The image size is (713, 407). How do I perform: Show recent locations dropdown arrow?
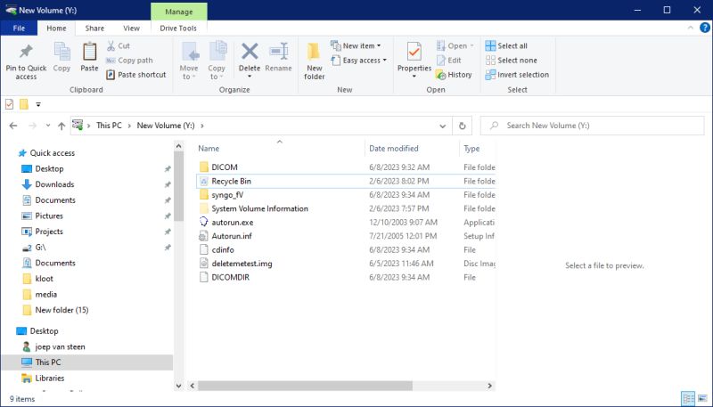(48, 126)
